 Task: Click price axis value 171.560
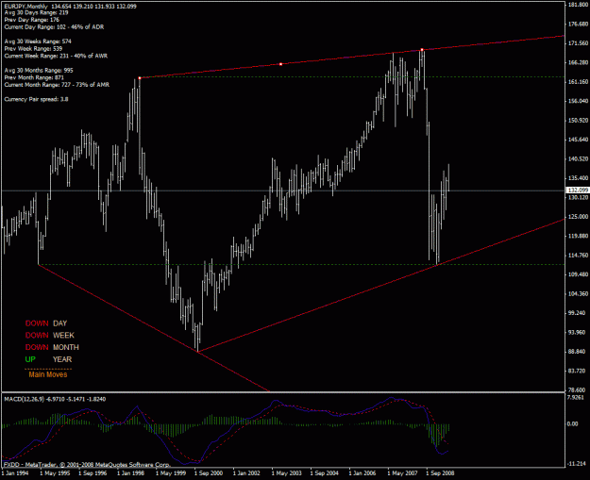tap(578, 43)
